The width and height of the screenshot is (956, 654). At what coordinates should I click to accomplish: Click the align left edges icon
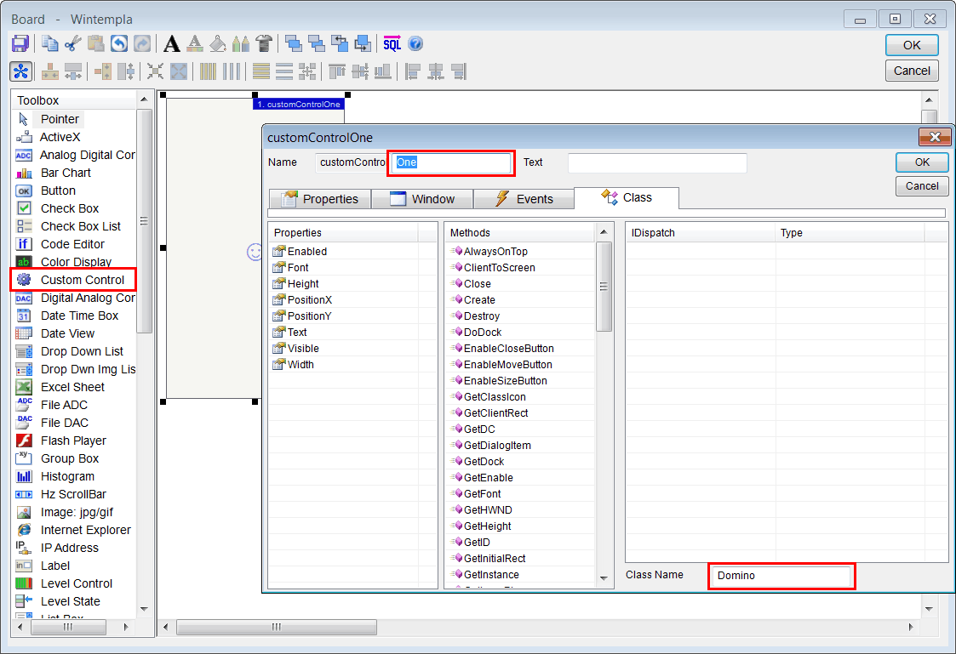tap(413, 71)
